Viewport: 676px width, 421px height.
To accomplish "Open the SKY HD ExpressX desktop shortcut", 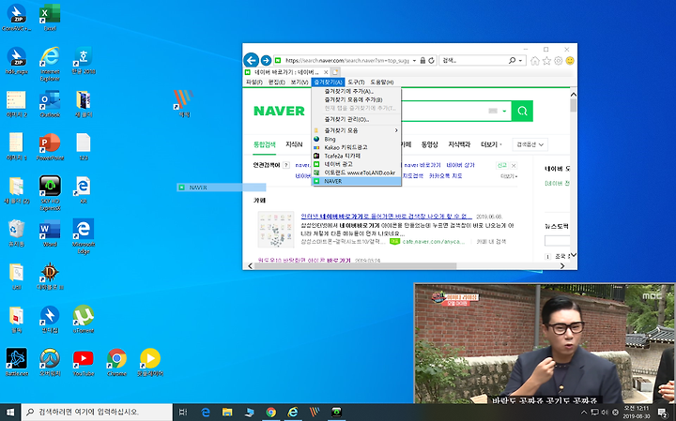I will point(50,193).
